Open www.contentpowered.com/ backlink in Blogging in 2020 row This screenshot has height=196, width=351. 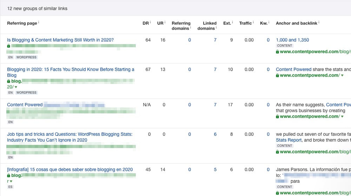(x=310, y=75)
